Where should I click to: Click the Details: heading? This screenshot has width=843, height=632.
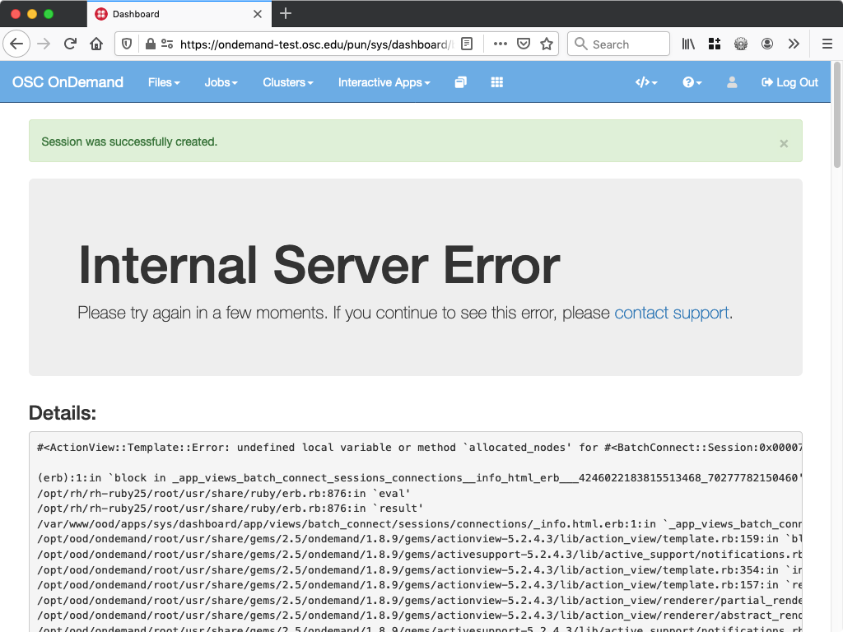tap(63, 413)
